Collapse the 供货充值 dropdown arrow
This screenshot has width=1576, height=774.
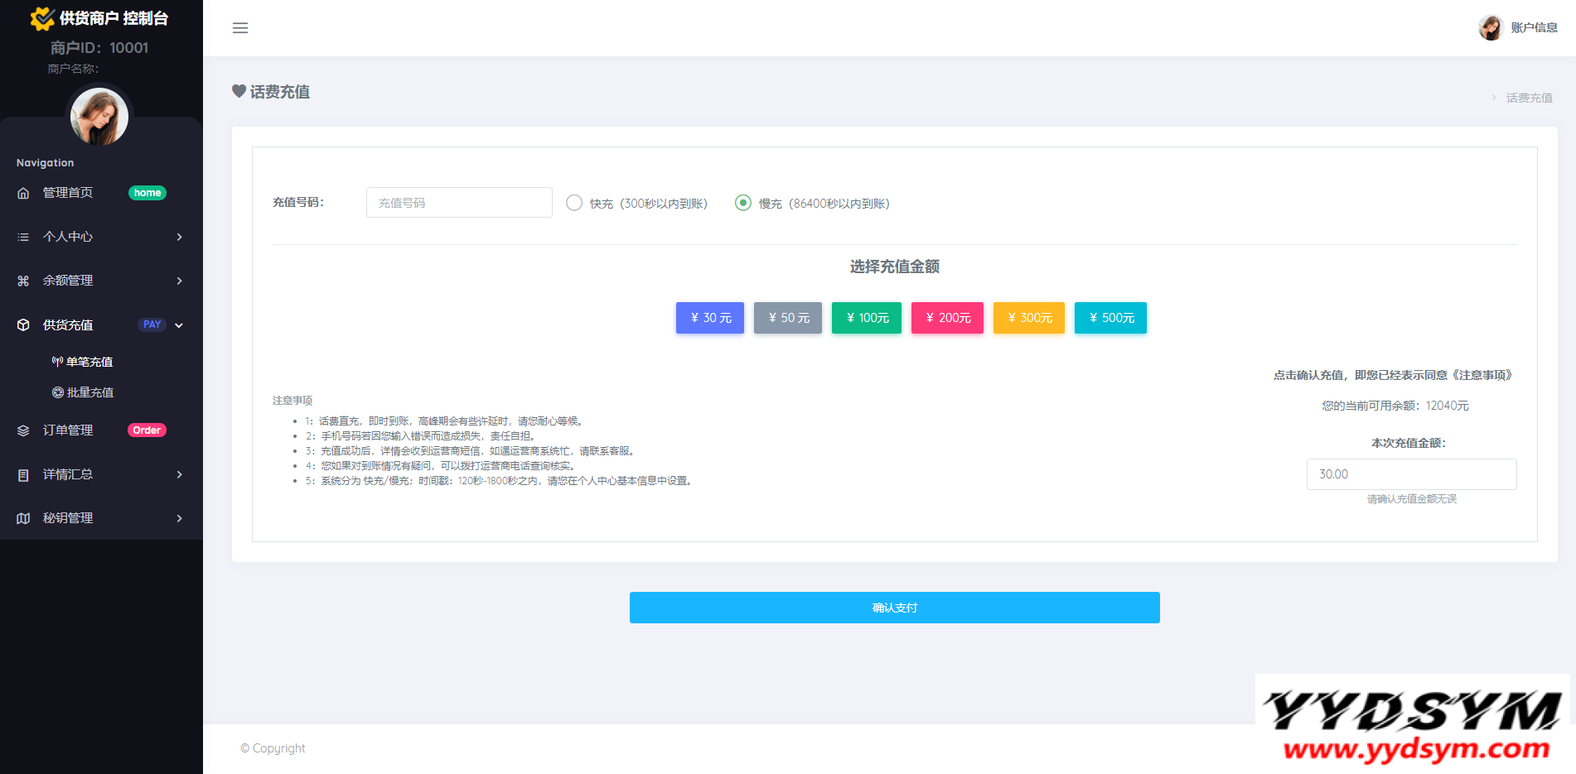tap(179, 325)
